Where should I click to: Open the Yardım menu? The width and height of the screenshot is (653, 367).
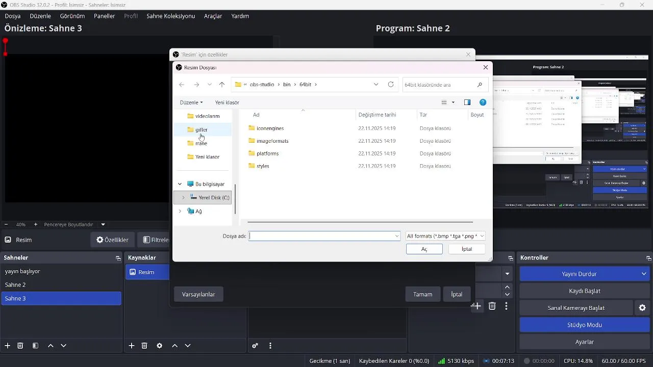[240, 16]
